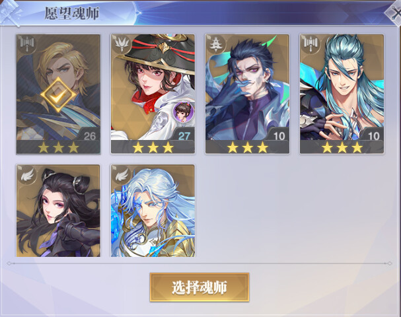Viewport: 401px width, 317px height.
Task: Click the small round avatar badge on second card
Action: (x=183, y=111)
